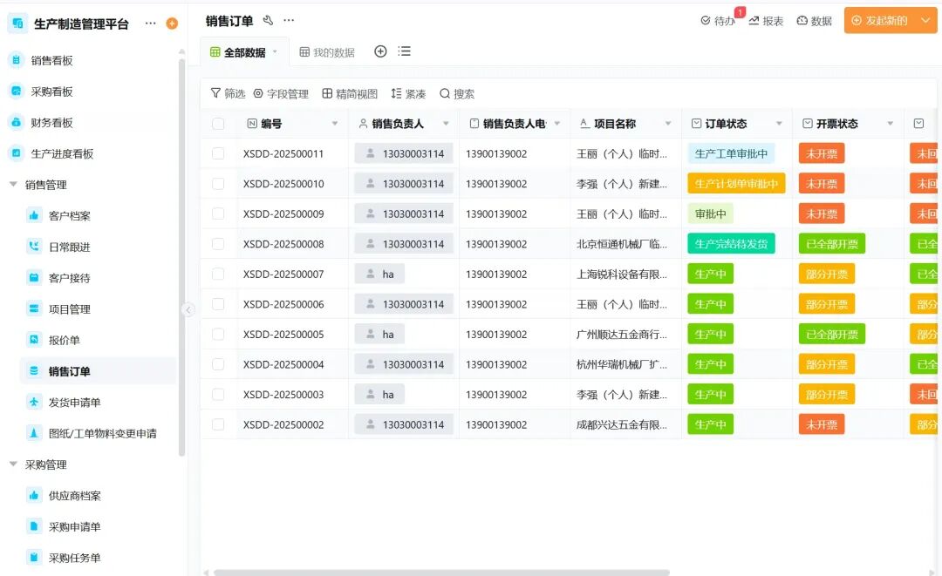The height and width of the screenshot is (576, 942).
Task: Click the add view plus icon after 我的数据
Action: pos(380,51)
